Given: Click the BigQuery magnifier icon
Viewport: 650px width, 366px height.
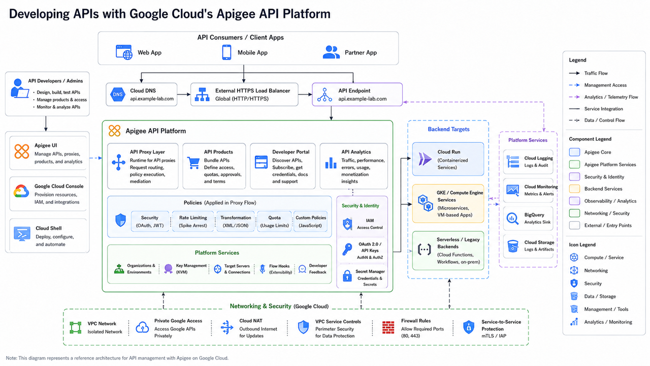Looking at the screenshot, I should (x=512, y=218).
